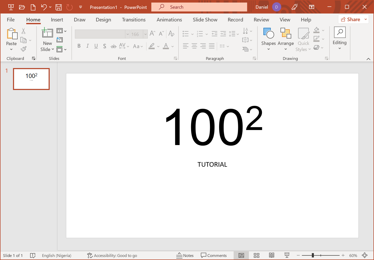374x260 pixels.
Task: Open Reading View from status bar
Action: [x=272, y=255]
